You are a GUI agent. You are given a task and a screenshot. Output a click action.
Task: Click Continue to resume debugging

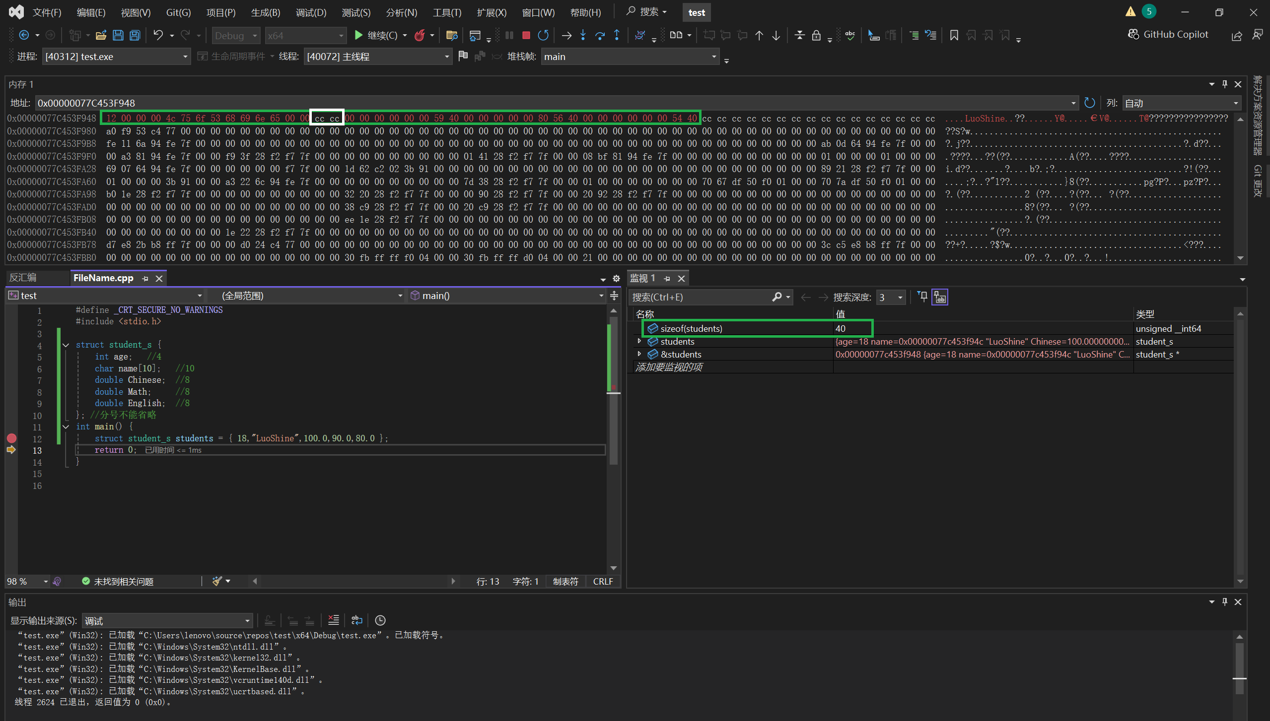point(376,35)
